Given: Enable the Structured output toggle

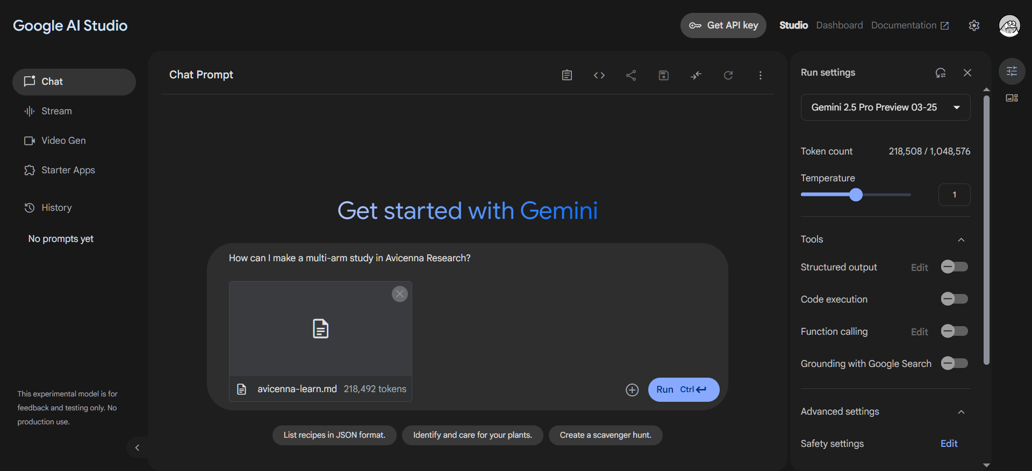Looking at the screenshot, I should [x=954, y=267].
